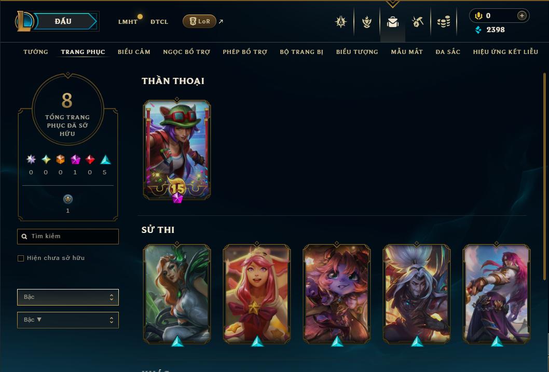This screenshot has width=549, height=372.
Task: Click the Mythic purple gem filter icon
Action: (75, 160)
